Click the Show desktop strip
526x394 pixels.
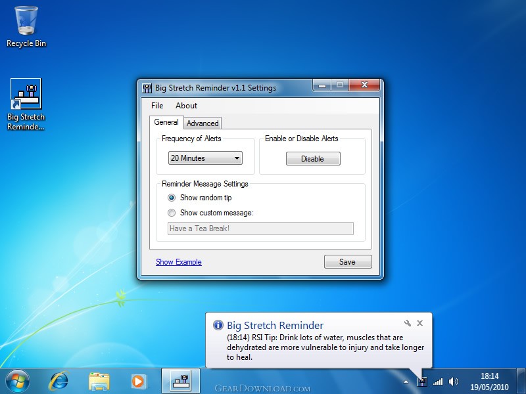[x=521, y=382]
